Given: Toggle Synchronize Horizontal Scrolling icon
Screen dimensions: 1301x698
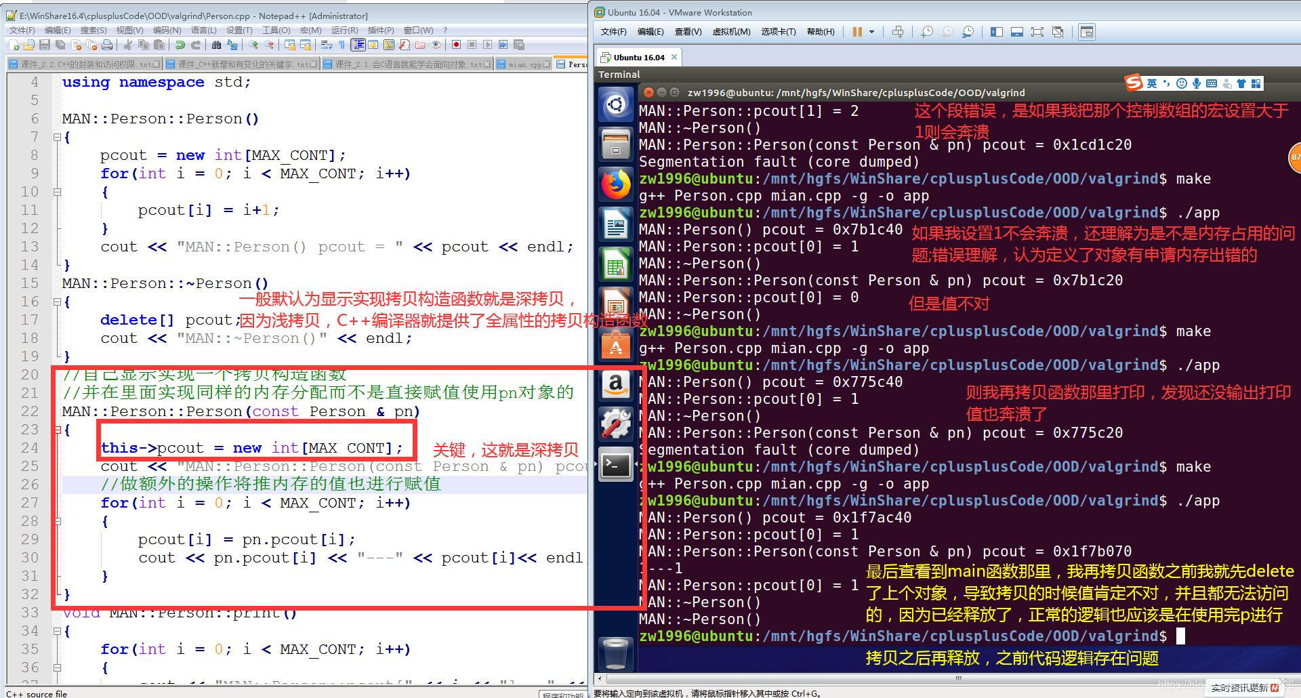Looking at the screenshot, I should coord(305,45).
